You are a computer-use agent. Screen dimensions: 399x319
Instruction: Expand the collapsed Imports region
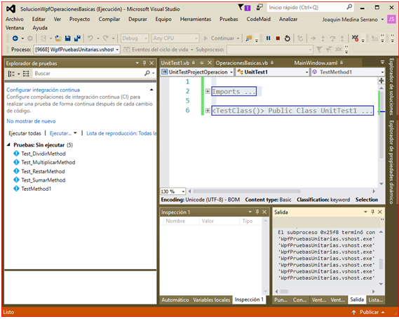coord(208,91)
